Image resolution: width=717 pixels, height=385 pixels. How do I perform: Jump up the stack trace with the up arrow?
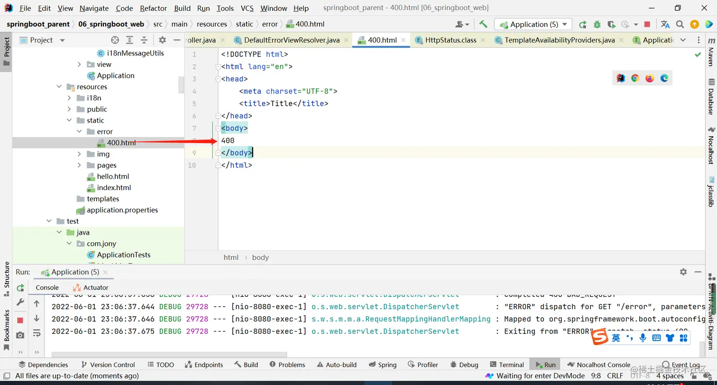click(x=37, y=303)
